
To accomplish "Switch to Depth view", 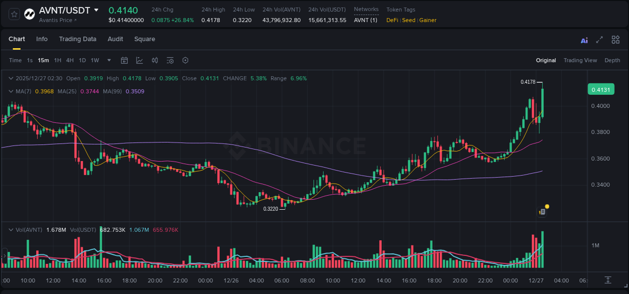I will click(x=612, y=60).
